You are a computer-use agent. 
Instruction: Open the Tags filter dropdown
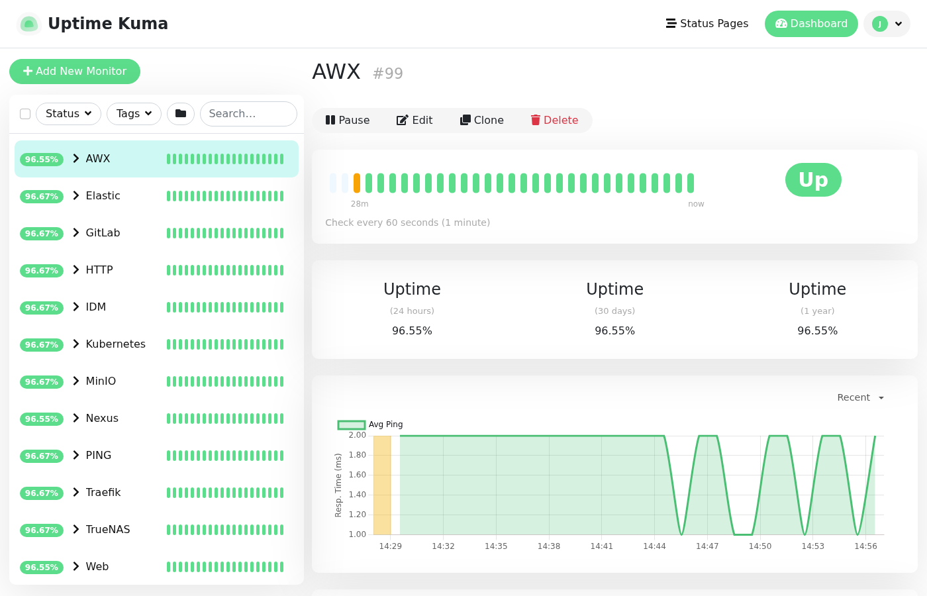(134, 114)
